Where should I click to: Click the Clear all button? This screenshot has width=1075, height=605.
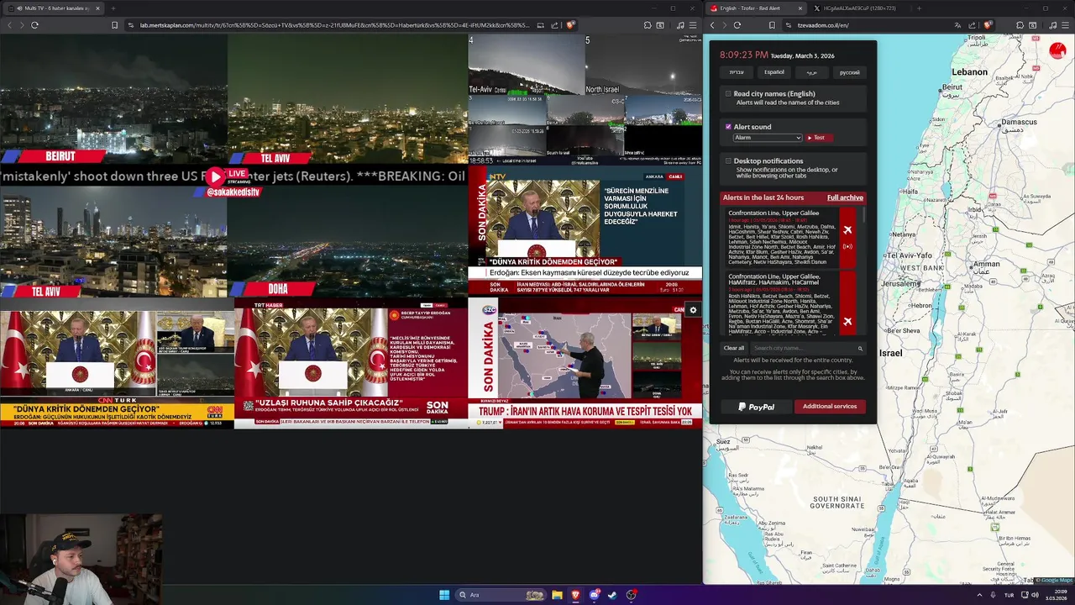pos(734,348)
